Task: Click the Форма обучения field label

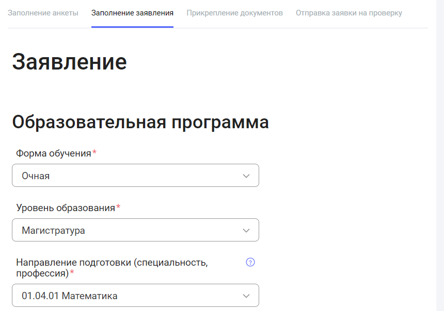Action: [54, 153]
